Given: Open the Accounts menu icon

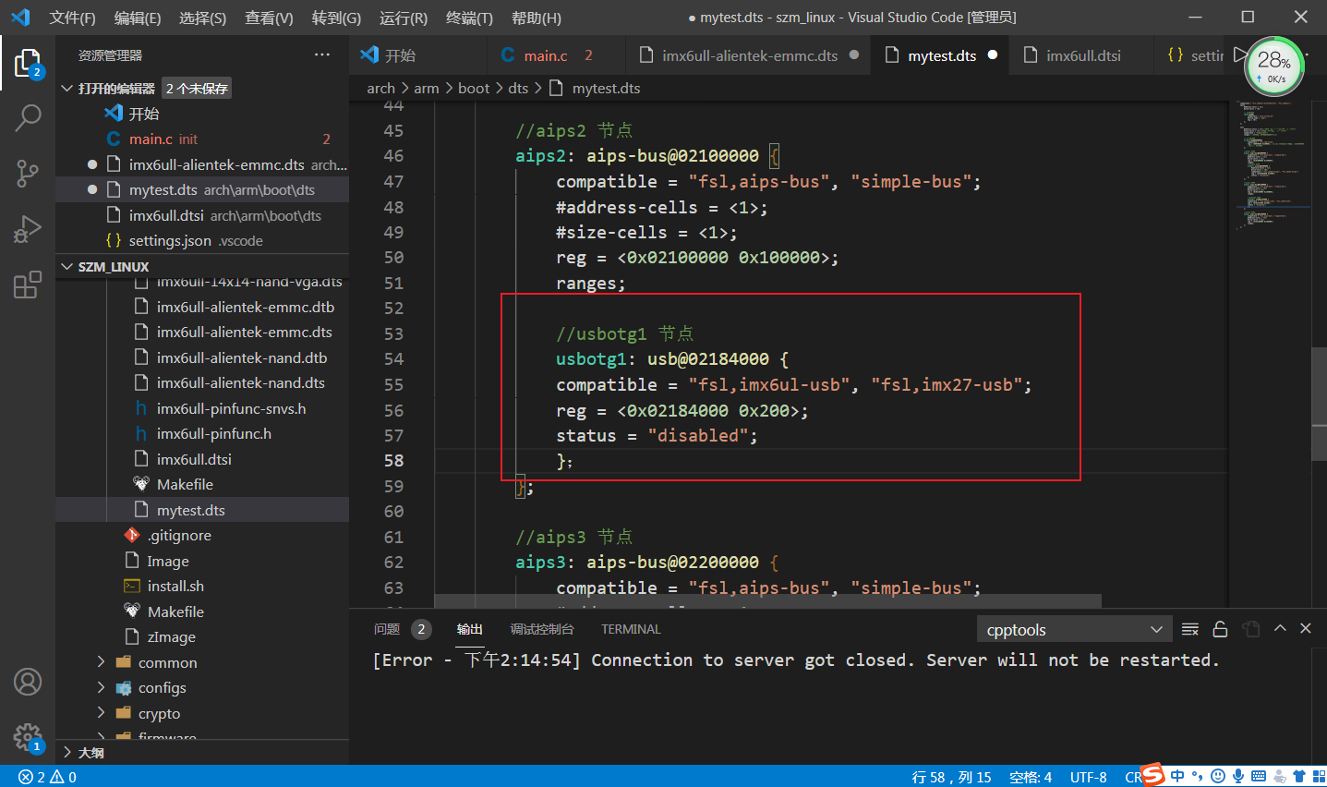Looking at the screenshot, I should click(x=28, y=682).
